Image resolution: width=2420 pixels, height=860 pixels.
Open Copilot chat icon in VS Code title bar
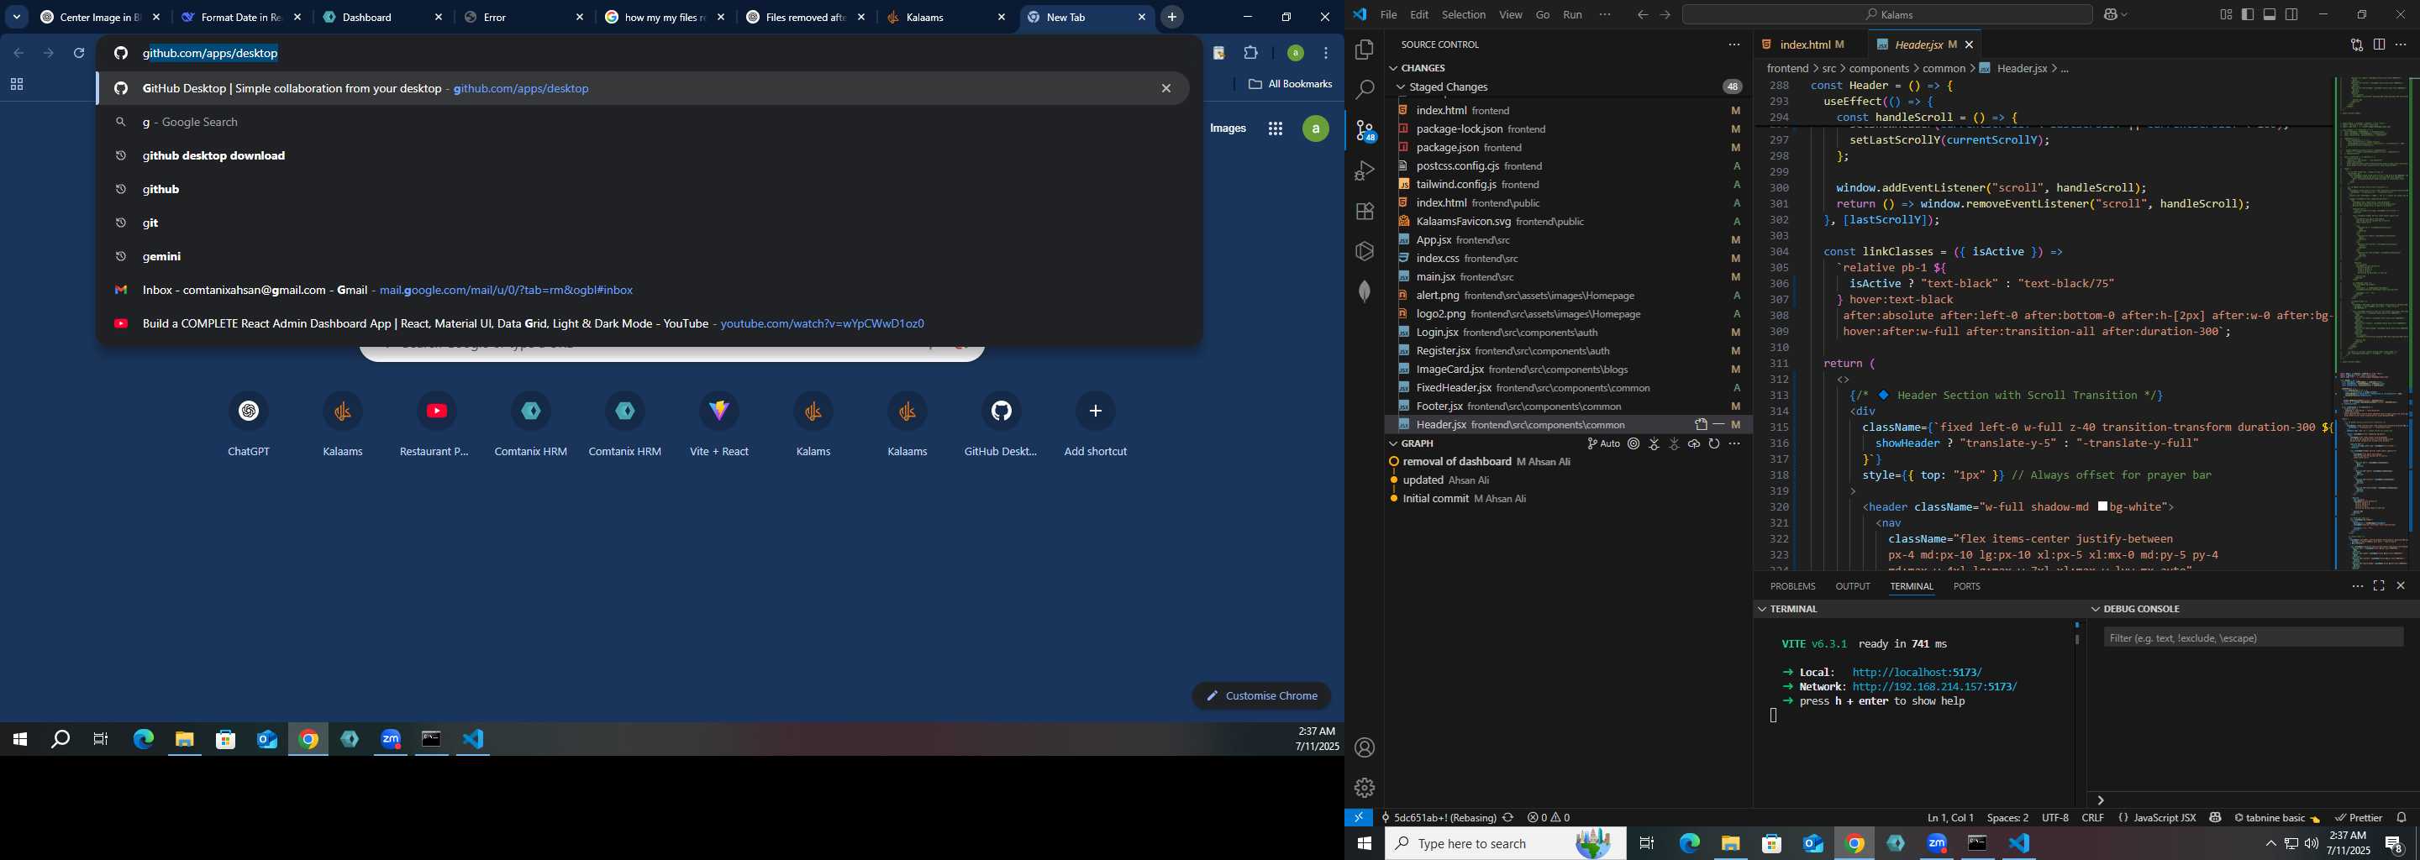[x=2112, y=15]
